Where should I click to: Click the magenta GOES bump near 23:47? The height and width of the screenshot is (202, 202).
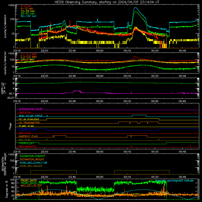click(x=77, y=91)
